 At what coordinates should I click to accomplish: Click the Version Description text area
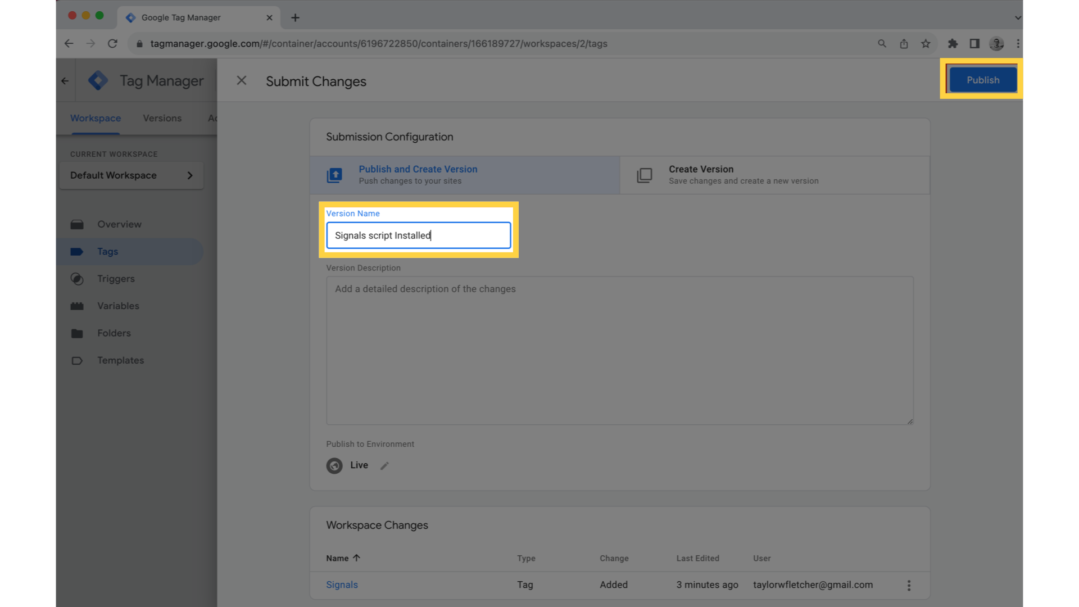click(x=620, y=350)
